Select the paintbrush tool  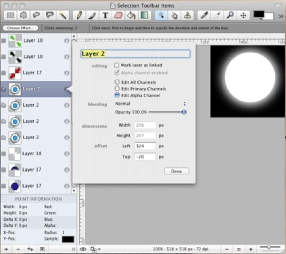92,15
